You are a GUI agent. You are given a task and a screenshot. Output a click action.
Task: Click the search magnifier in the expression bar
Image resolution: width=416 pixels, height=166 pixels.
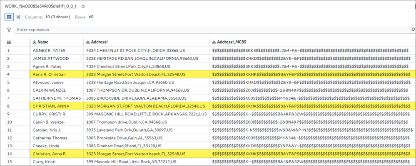click(413, 29)
